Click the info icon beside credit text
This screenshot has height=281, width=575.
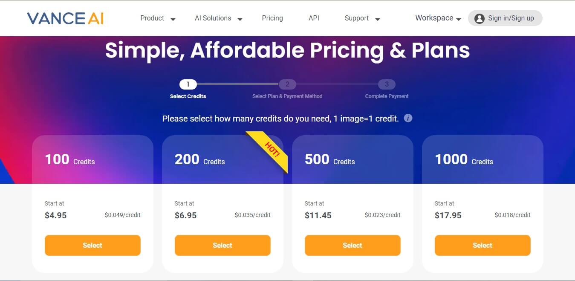point(408,118)
